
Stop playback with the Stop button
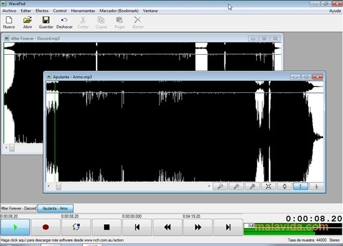pos(107,227)
